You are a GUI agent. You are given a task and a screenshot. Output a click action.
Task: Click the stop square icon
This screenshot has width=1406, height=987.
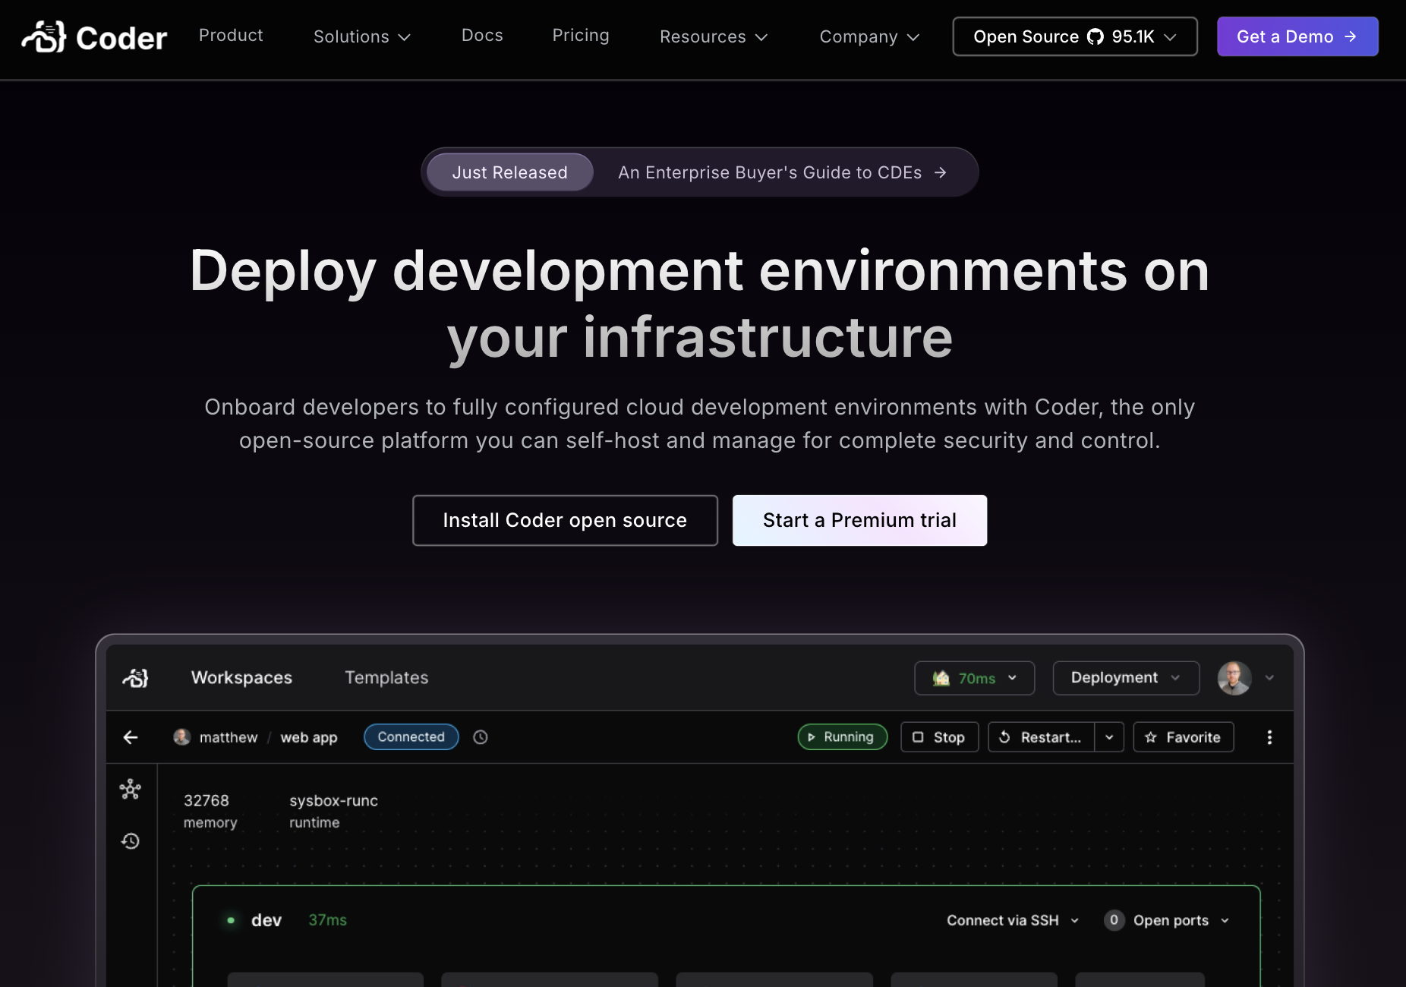pyautogui.click(x=918, y=737)
